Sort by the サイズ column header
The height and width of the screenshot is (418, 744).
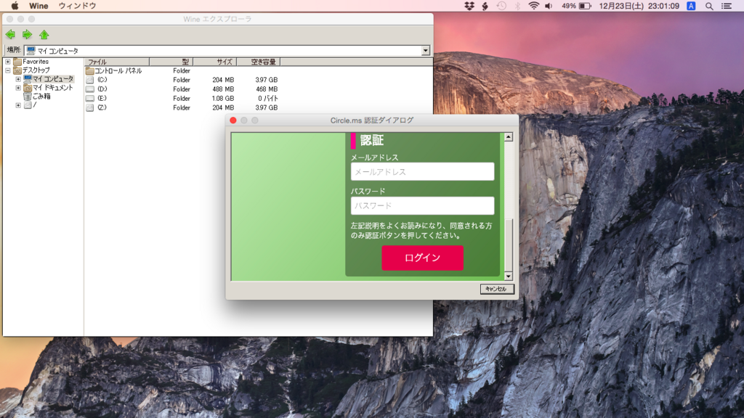pos(215,62)
